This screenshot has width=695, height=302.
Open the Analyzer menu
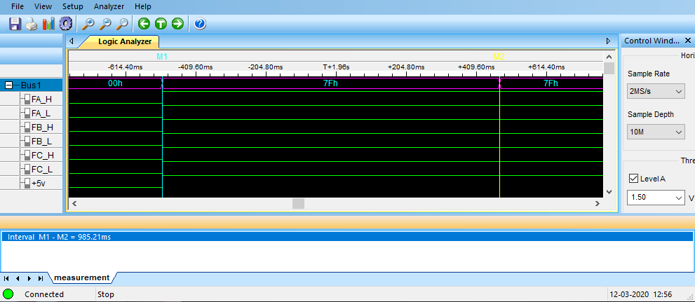[x=109, y=6]
